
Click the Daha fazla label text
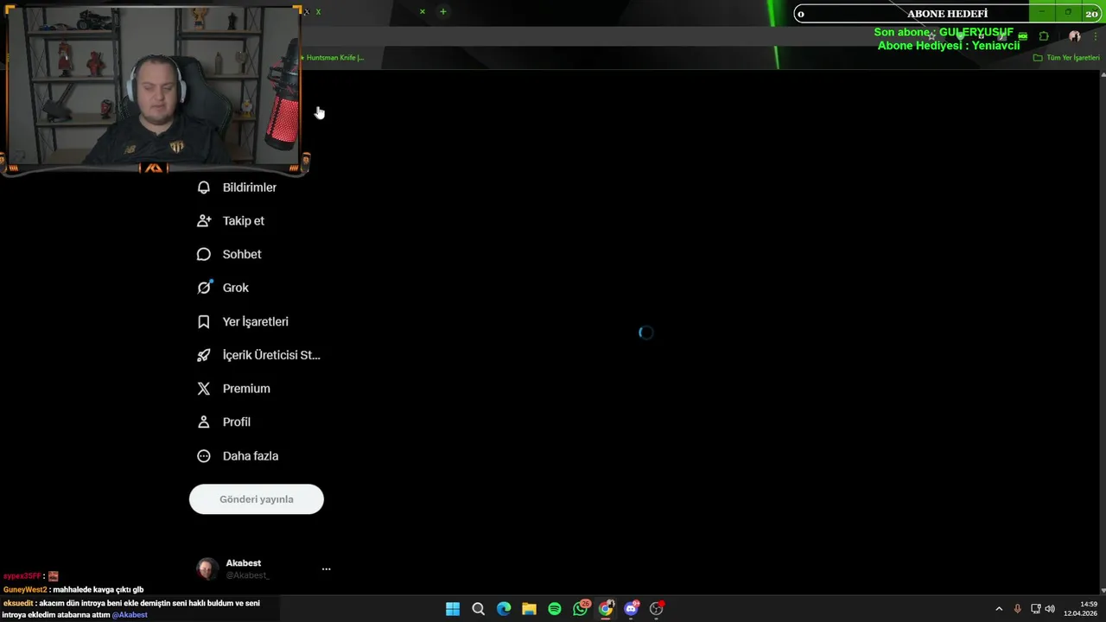[251, 456]
